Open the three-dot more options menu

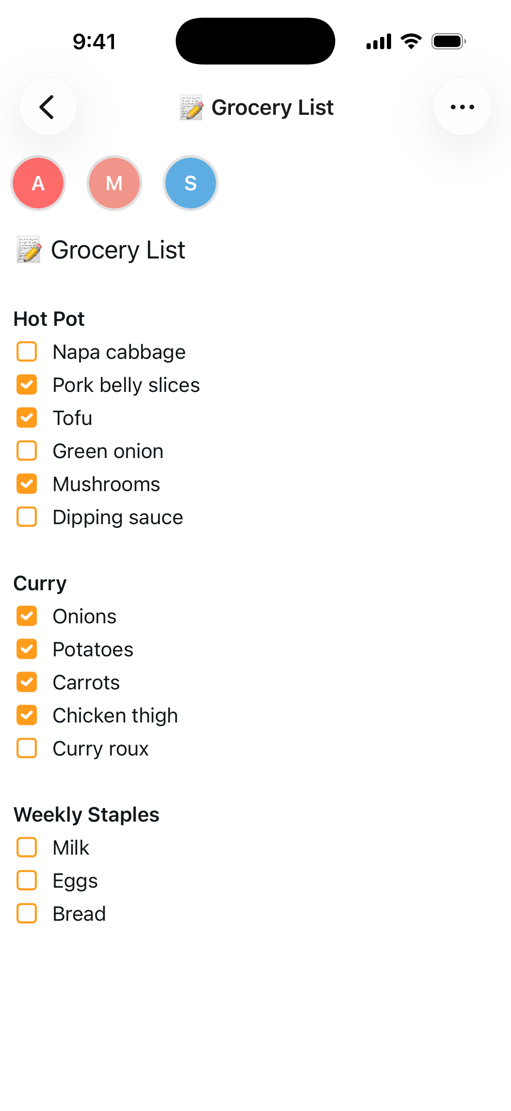pyautogui.click(x=462, y=107)
